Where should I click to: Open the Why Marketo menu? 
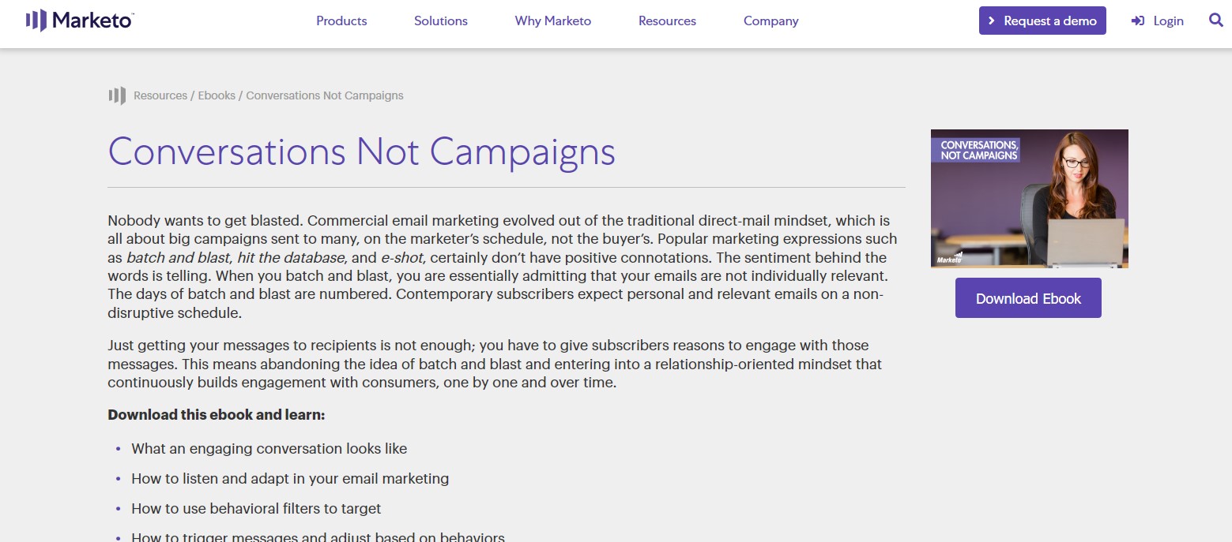553,21
